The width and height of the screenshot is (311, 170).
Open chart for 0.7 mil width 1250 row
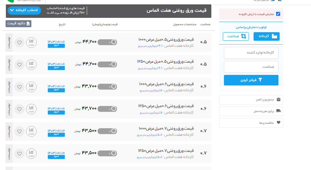tap(31, 153)
